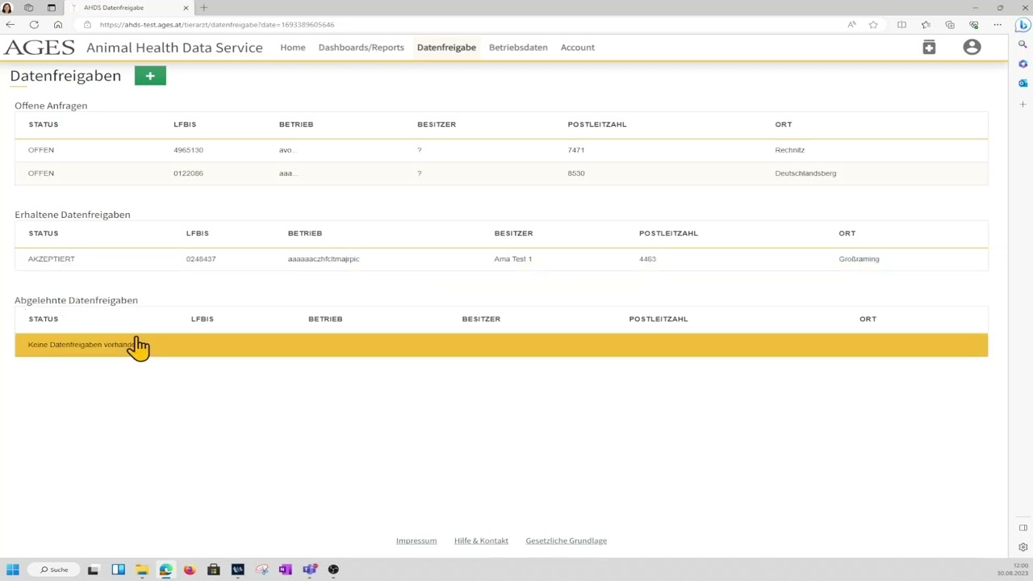Viewport: 1033px width, 581px height.
Task: Open the OFFEN row with LFBIS 4965130
Action: click(x=501, y=150)
